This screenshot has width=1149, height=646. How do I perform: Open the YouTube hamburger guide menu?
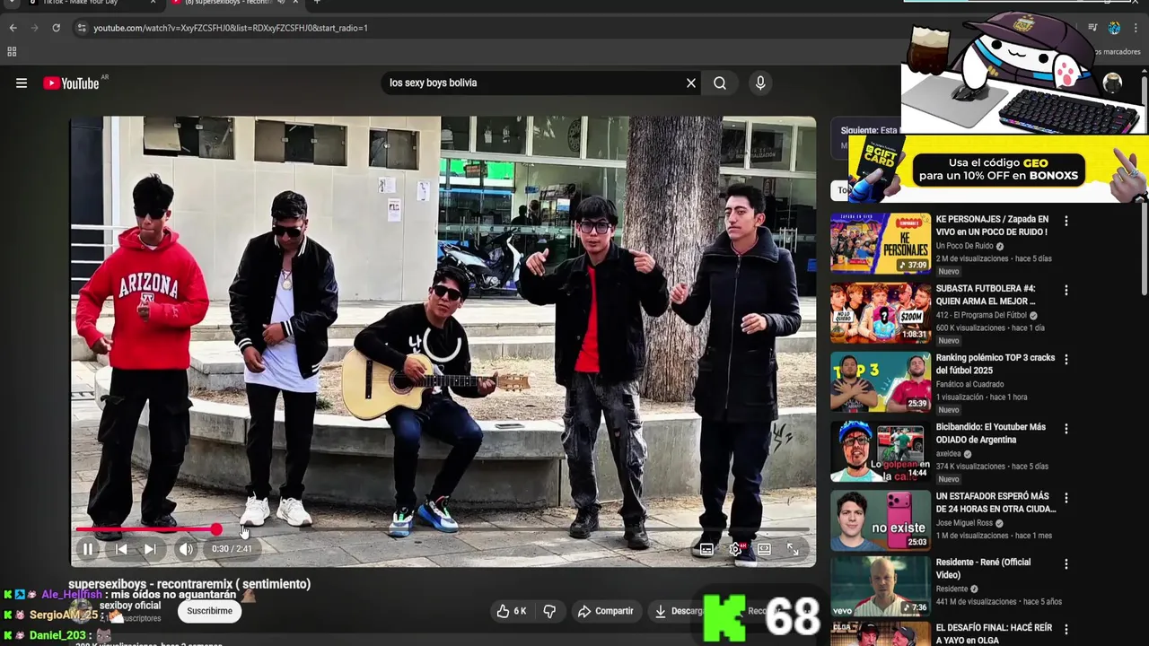pyautogui.click(x=22, y=83)
